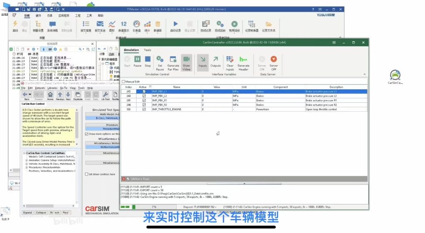Open the Libraries menu in CarSim
The image size is (425, 233).
pyautogui.click(x=52, y=88)
